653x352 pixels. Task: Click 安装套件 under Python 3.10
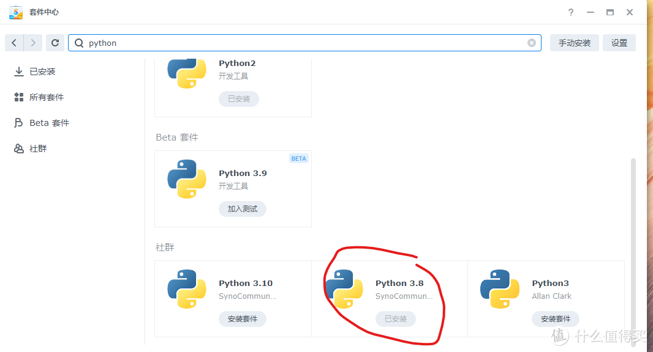click(242, 318)
